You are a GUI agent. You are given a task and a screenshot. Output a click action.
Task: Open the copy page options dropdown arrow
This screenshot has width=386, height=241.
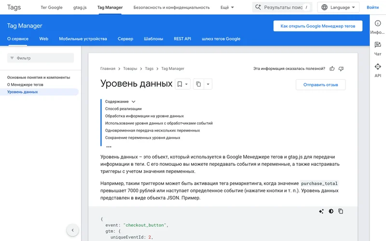tap(208, 84)
